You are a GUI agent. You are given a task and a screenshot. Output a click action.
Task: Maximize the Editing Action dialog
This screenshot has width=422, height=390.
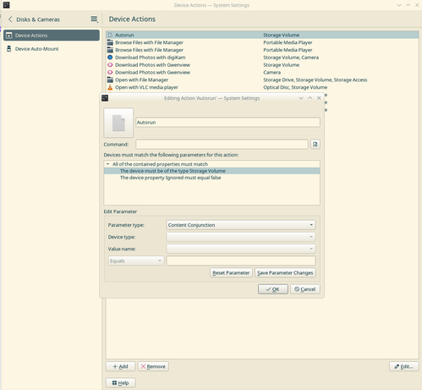pos(310,98)
